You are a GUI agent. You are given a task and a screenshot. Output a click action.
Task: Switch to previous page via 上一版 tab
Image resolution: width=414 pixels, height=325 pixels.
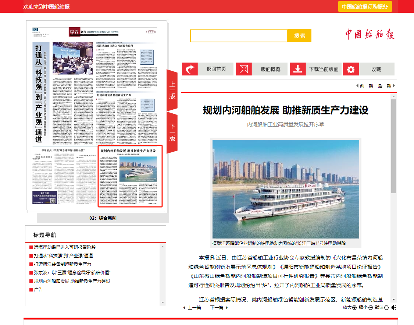(x=172, y=90)
